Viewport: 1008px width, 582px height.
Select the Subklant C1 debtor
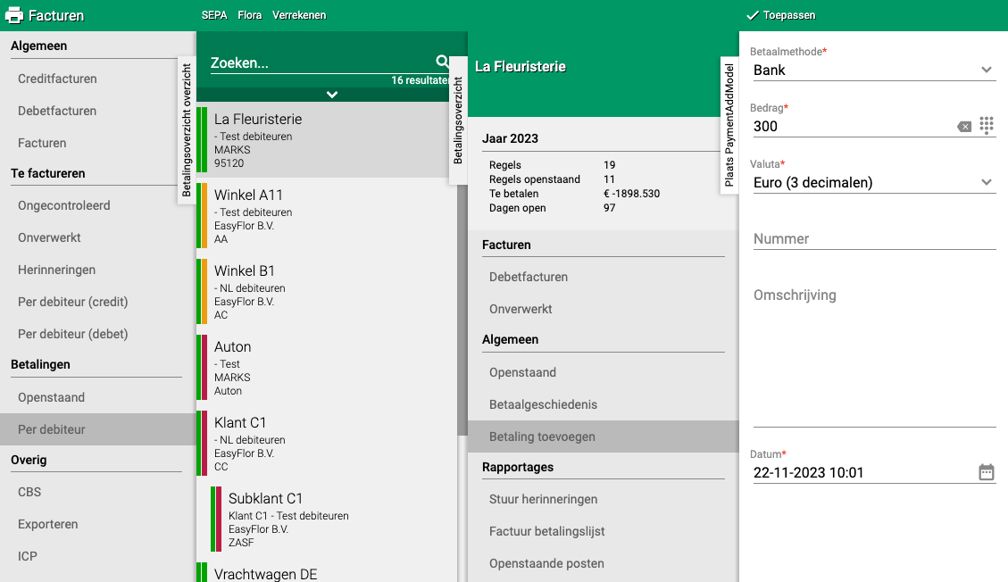point(334,519)
